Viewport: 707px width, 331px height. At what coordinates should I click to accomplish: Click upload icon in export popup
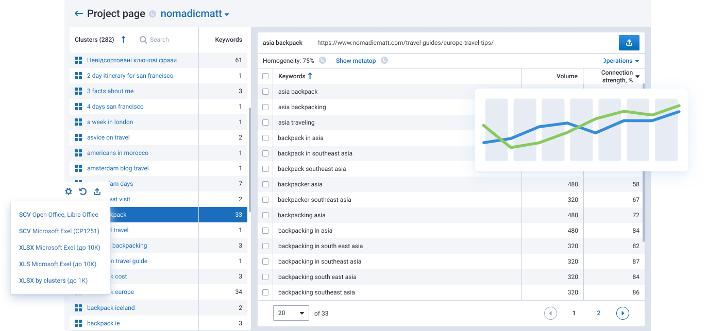tap(97, 191)
